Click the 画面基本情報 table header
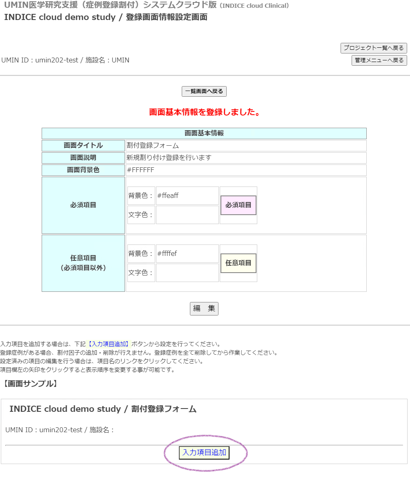 204,133
